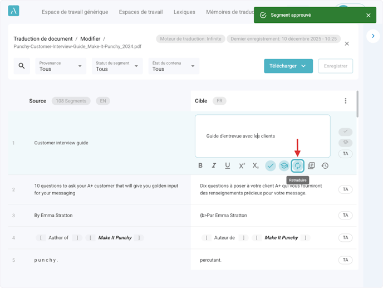Open the Espaces de travail menu

pyautogui.click(x=141, y=12)
